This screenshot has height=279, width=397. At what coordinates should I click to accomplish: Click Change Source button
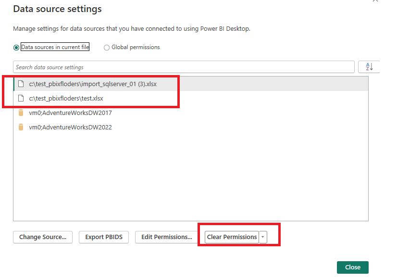click(x=43, y=237)
